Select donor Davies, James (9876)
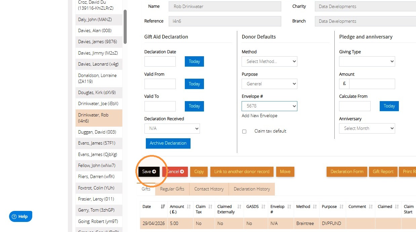Screen dimensions: 416x232 (99, 42)
